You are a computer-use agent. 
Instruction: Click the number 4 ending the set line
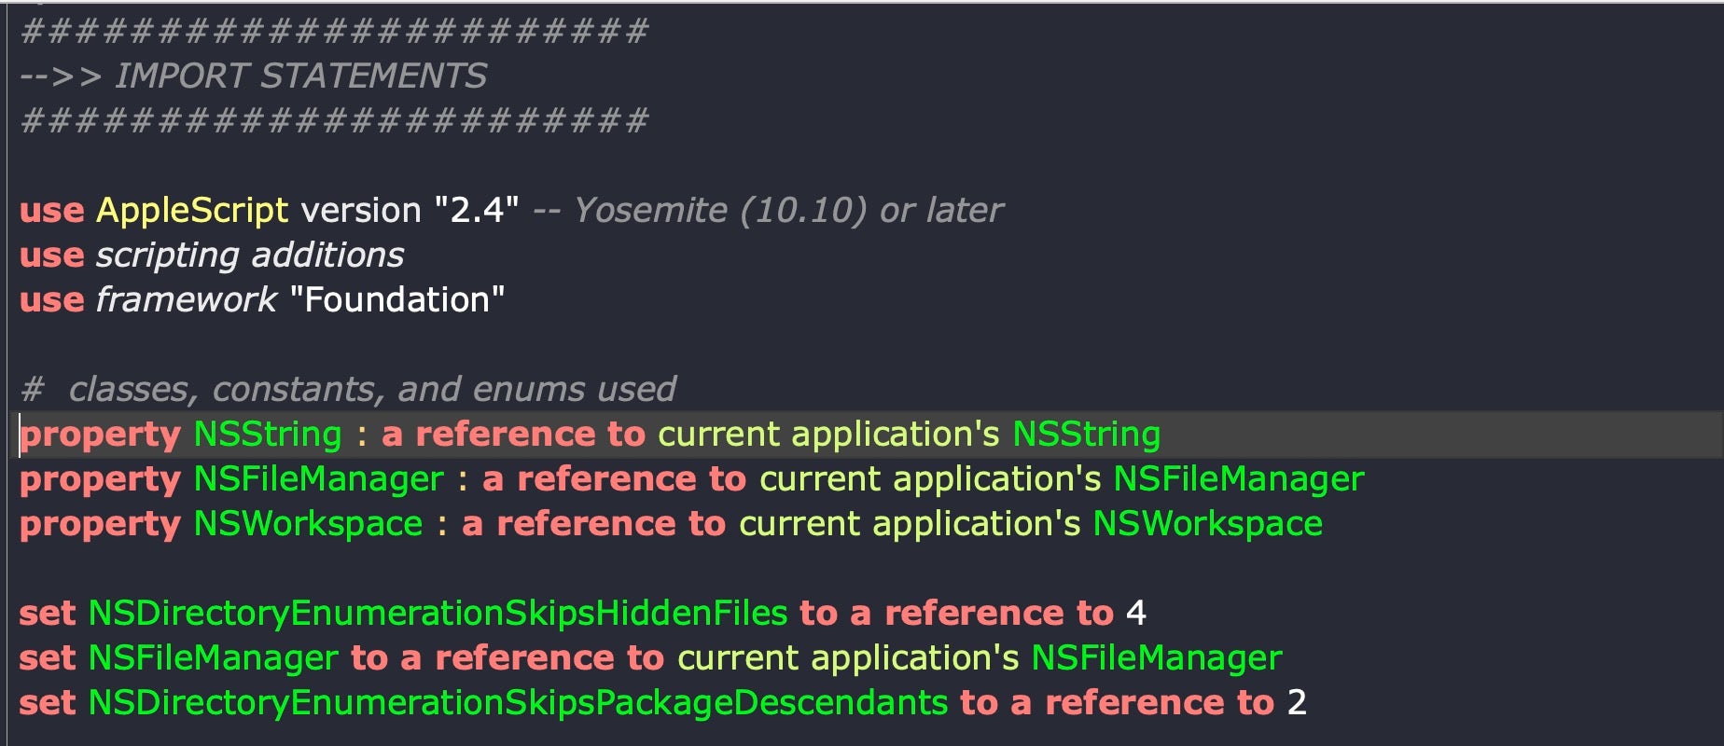tap(1135, 613)
